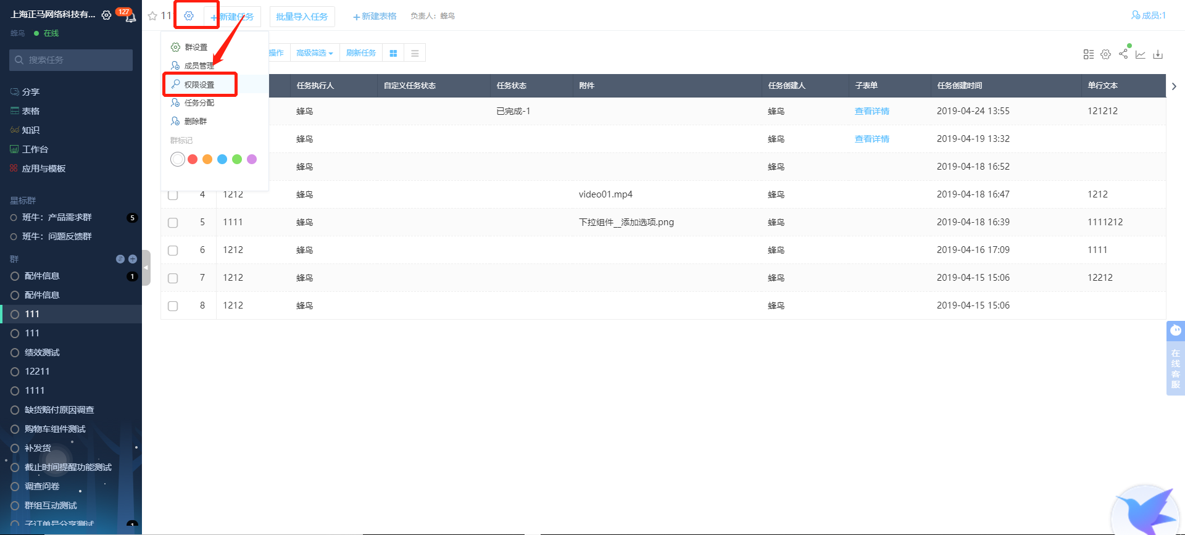Image resolution: width=1185 pixels, height=535 pixels.
Task: Pick the red group marker color
Action: [x=193, y=159]
